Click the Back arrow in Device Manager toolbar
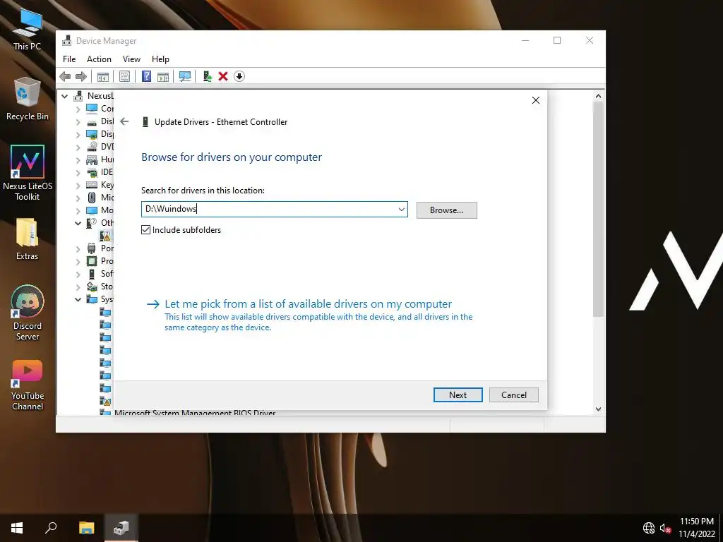723x542 pixels. click(65, 76)
